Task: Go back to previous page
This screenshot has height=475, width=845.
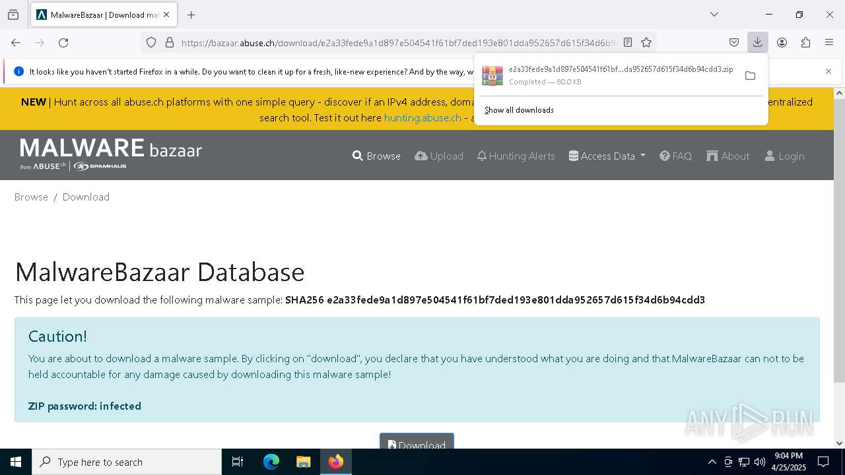Action: coord(16,42)
